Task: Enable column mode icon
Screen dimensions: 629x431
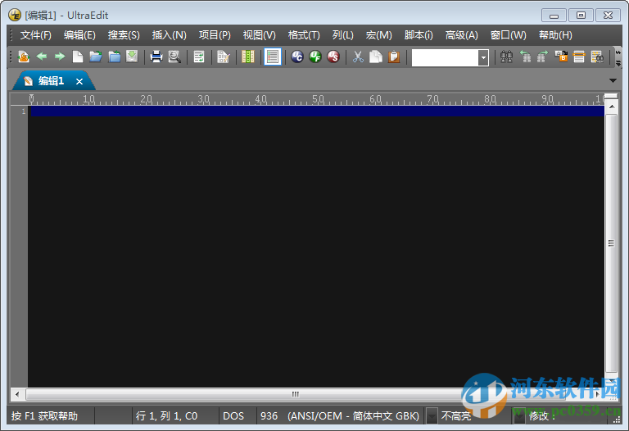Action: (248, 57)
